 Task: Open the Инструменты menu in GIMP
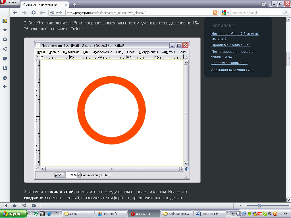pos(148,52)
